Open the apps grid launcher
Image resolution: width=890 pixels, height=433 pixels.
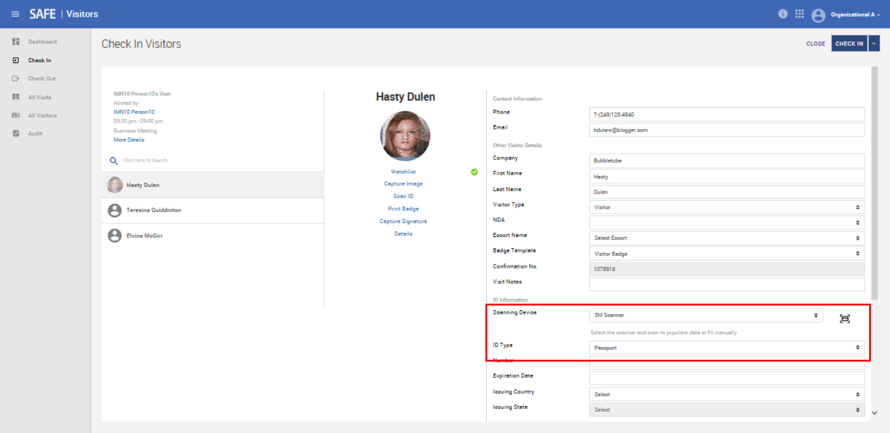coord(799,14)
